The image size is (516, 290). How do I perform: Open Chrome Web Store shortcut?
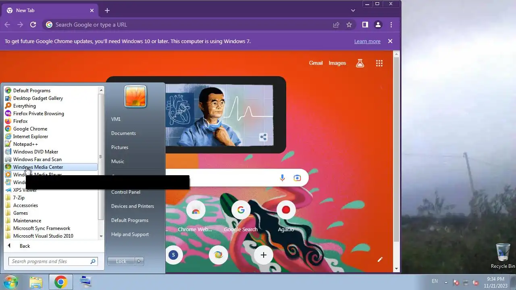pos(196,217)
